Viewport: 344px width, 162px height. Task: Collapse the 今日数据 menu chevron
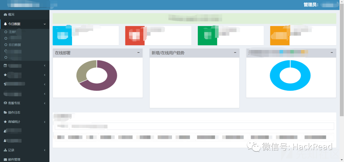[45, 24]
